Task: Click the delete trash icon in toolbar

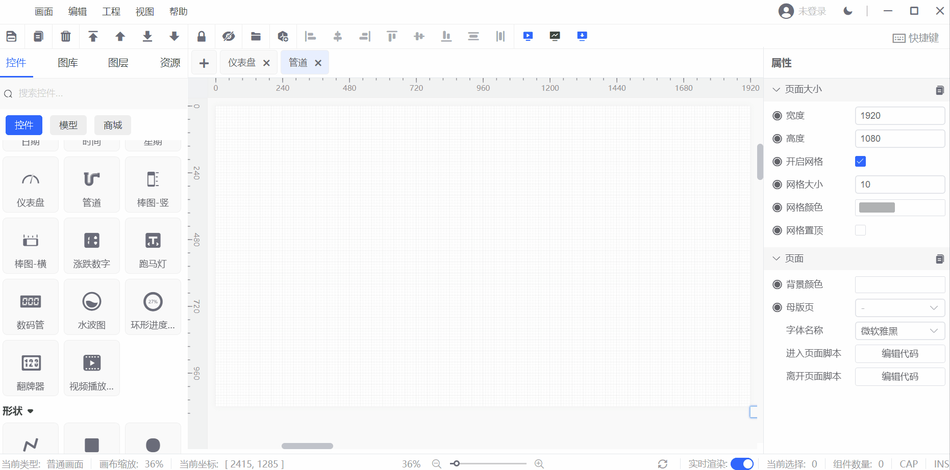Action: [x=65, y=36]
